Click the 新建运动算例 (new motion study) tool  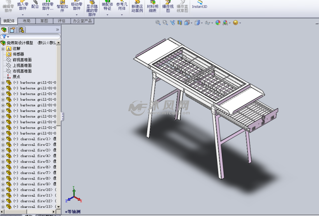point(137,7)
